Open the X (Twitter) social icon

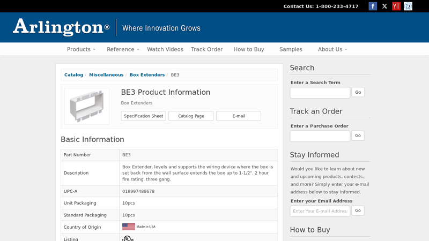[x=384, y=6]
